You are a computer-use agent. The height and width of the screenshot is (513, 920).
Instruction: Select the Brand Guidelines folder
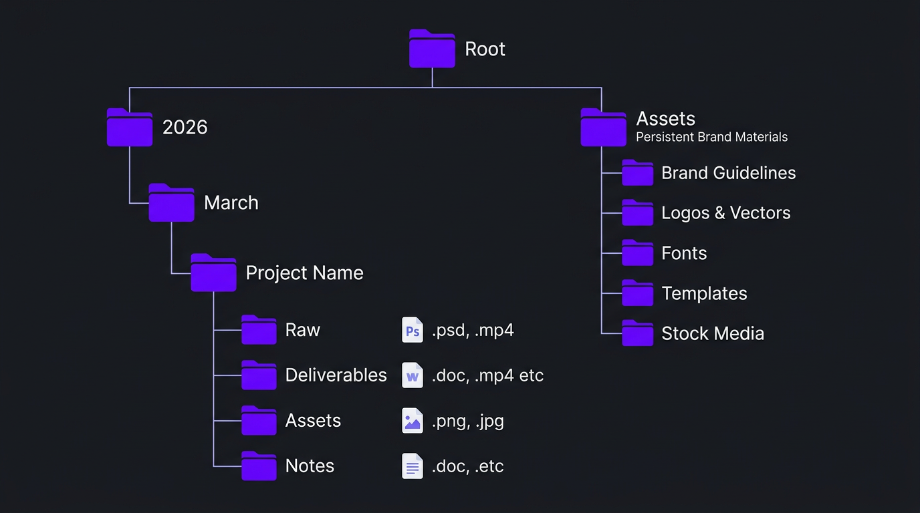coord(637,172)
